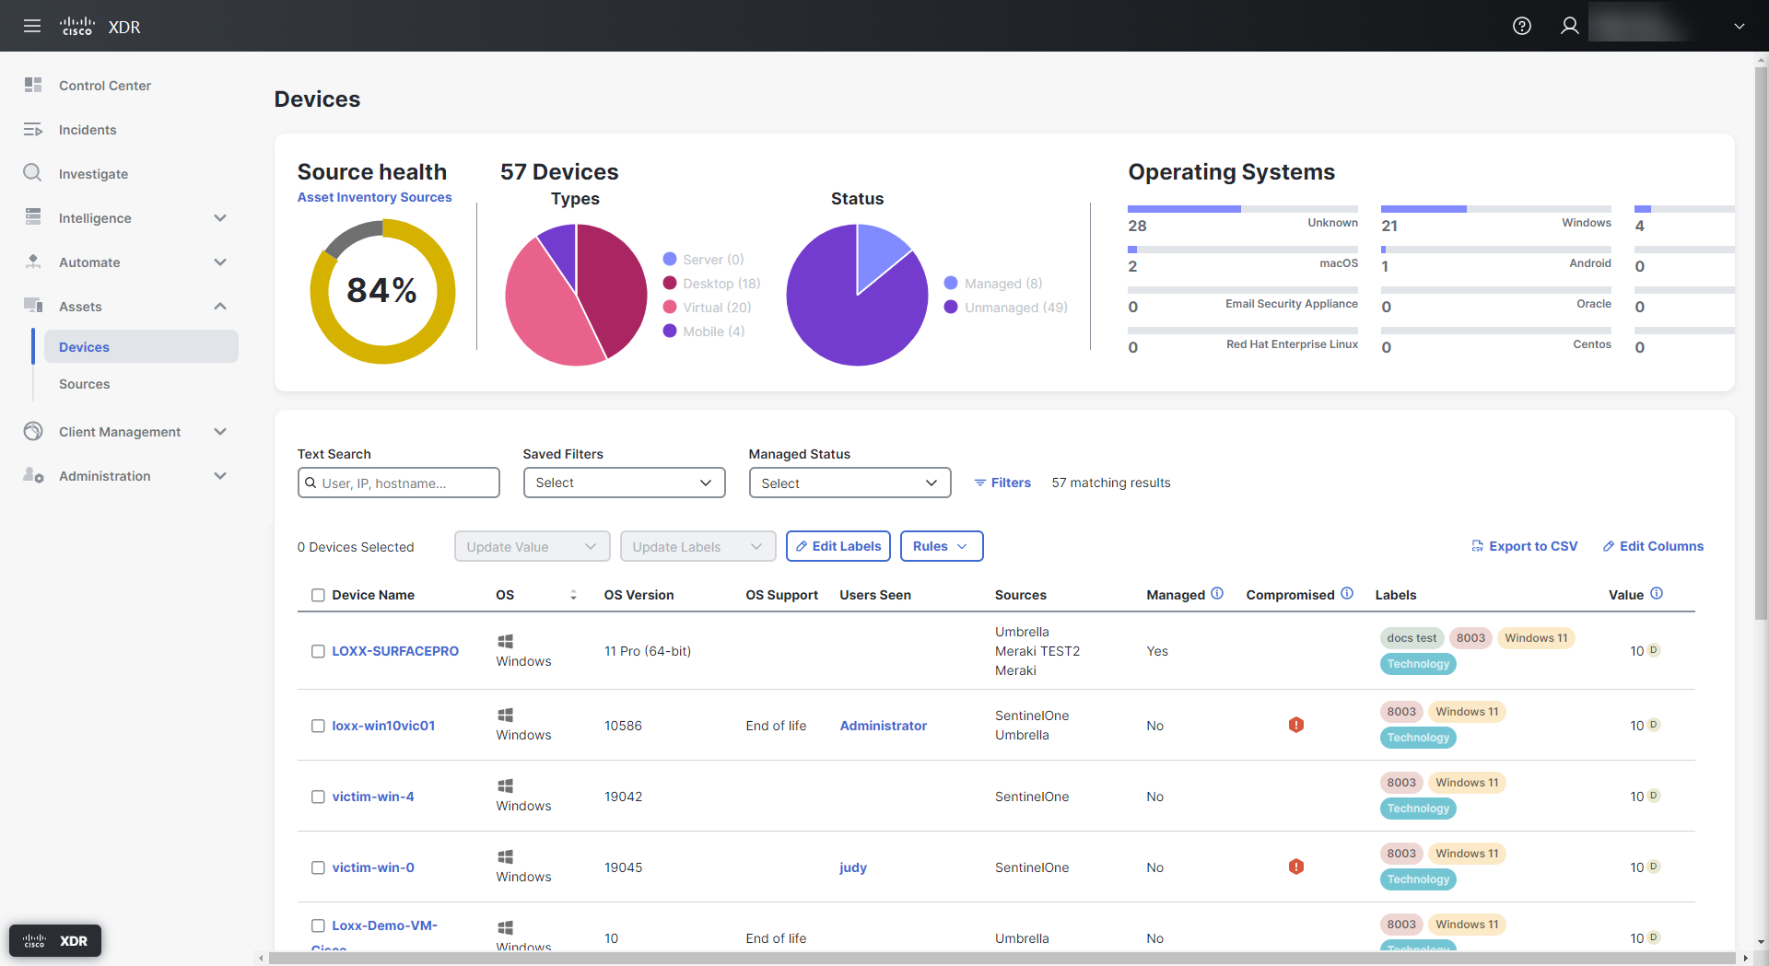Click the Value column info icon
Image resolution: width=1769 pixels, height=966 pixels.
click(1657, 594)
